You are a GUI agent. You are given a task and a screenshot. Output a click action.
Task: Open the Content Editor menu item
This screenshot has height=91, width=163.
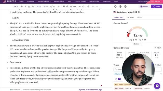59,1
